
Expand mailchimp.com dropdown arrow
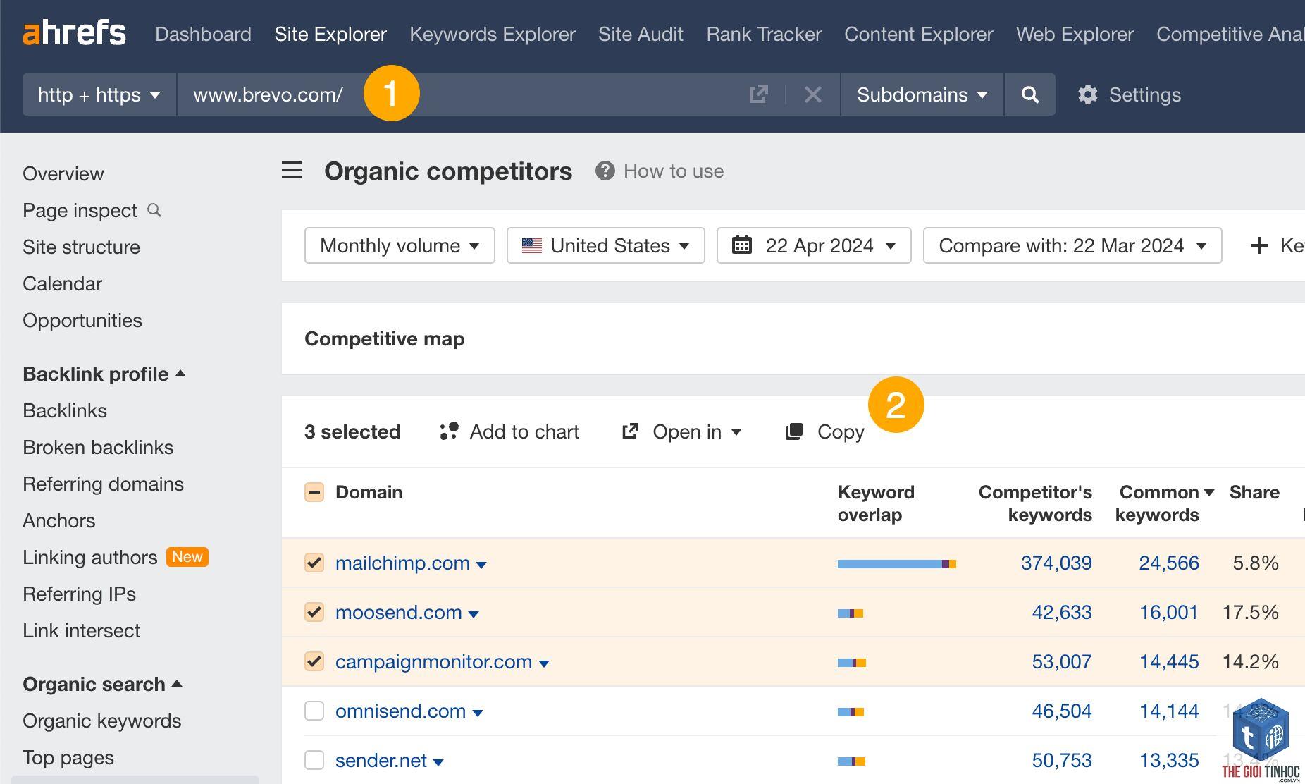pyautogui.click(x=481, y=565)
